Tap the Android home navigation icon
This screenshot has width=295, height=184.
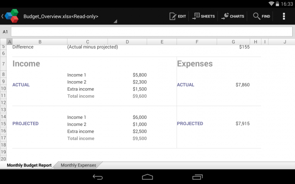click(147, 177)
